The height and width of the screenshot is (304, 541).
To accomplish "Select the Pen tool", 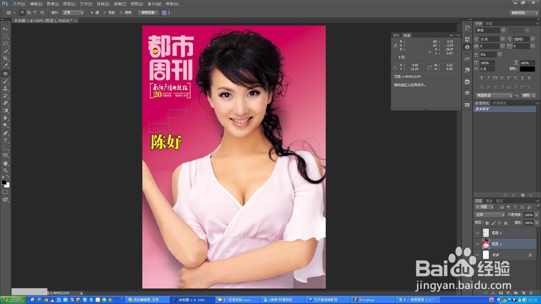I will point(5,133).
